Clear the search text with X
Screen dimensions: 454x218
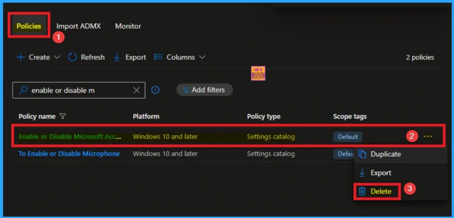[137, 90]
